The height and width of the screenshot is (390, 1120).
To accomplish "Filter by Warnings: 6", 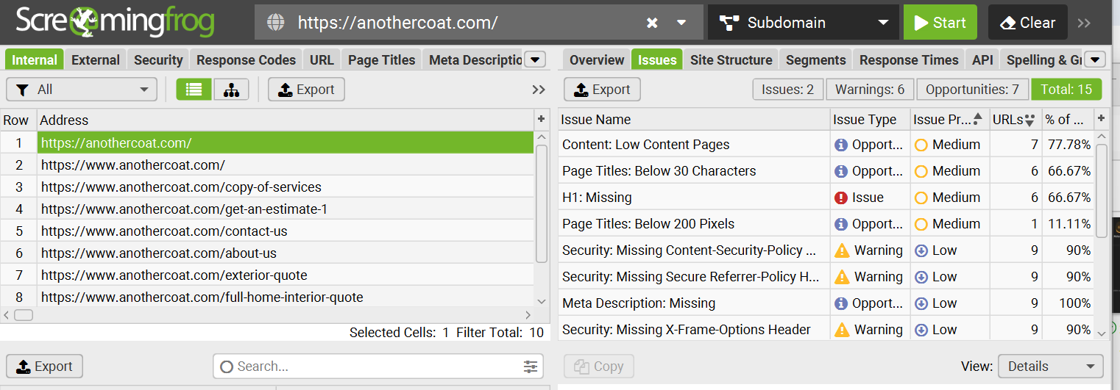I will point(870,90).
